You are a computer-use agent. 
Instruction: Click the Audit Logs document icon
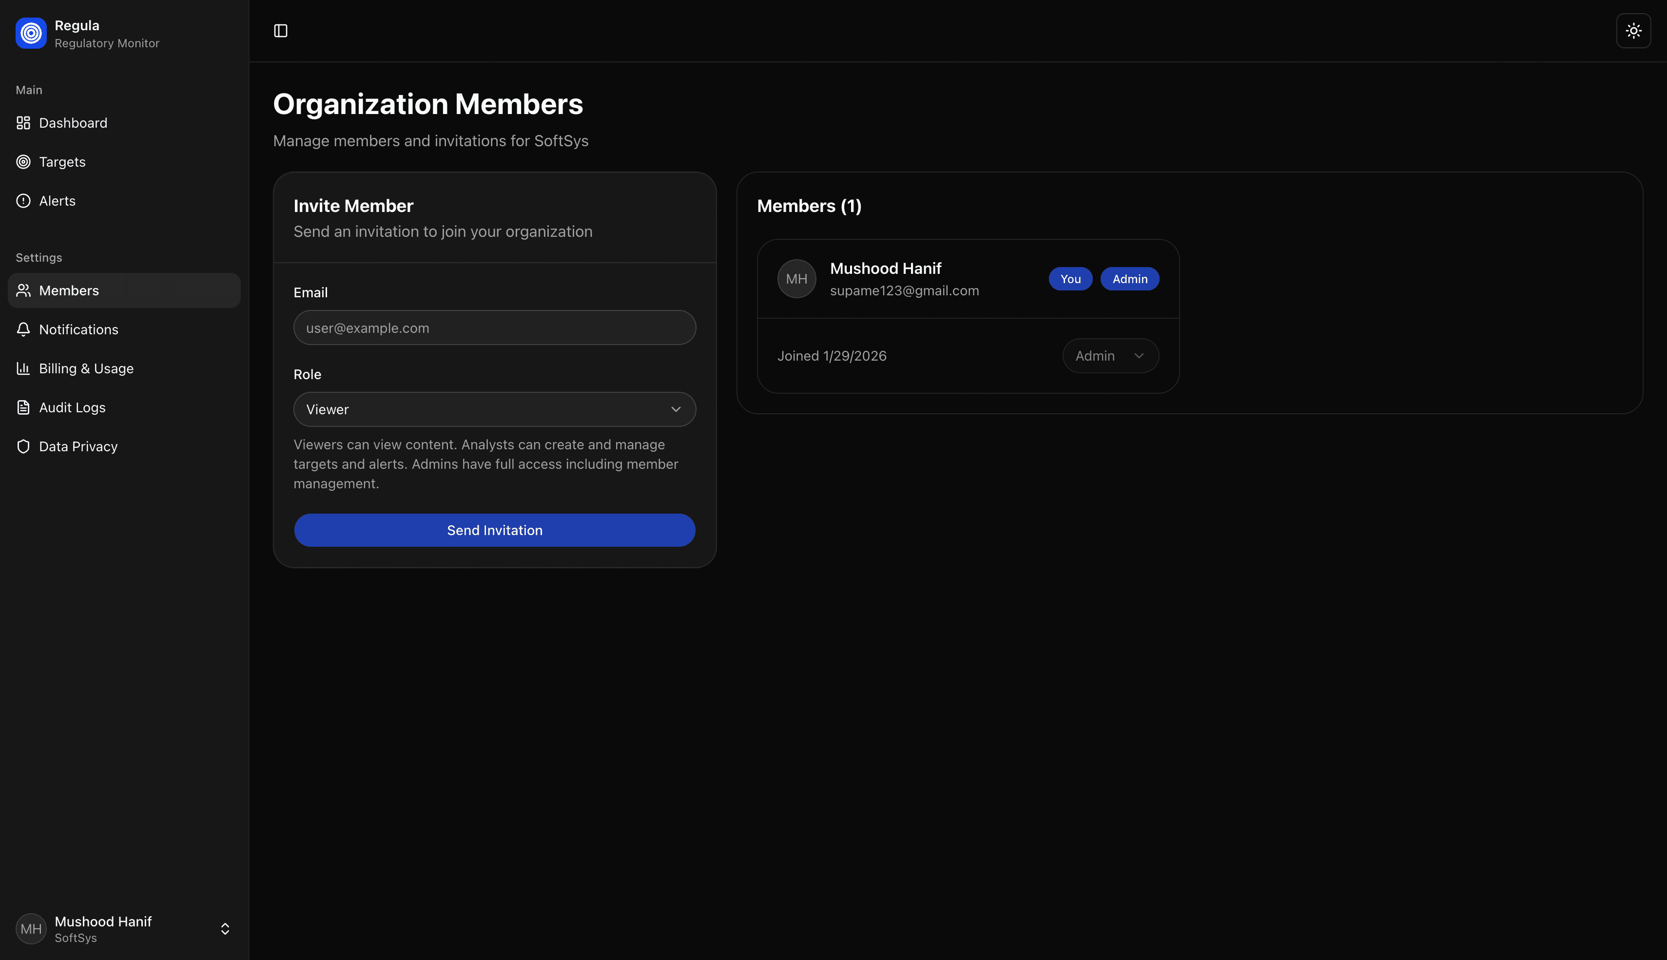[24, 407]
